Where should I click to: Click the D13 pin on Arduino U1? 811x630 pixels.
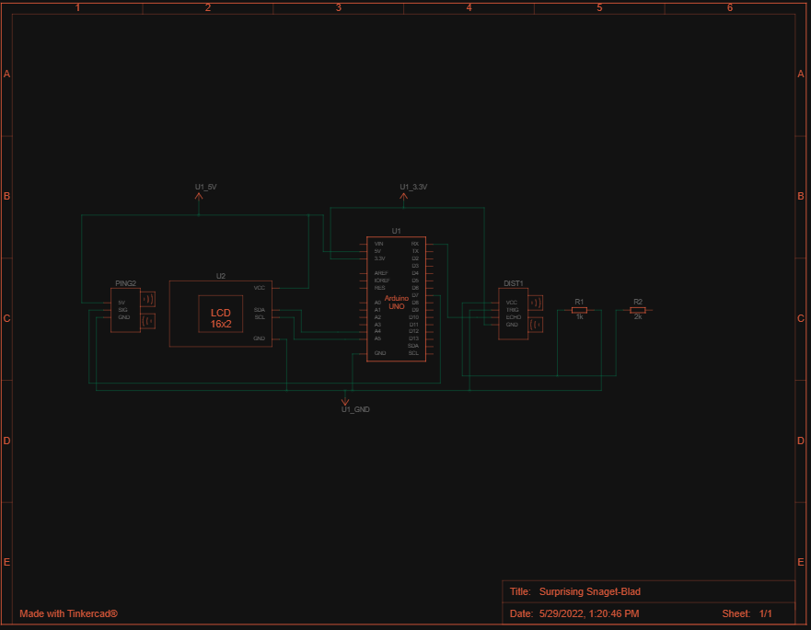[x=413, y=338]
